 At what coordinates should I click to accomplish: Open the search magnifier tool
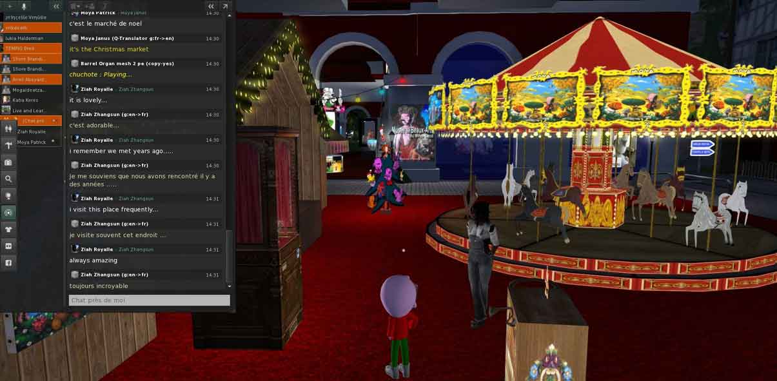pos(8,179)
